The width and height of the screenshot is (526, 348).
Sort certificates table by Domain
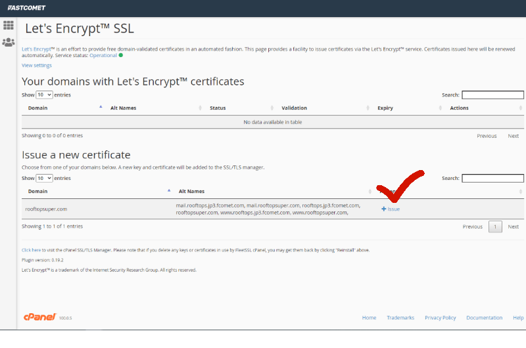tap(64, 108)
